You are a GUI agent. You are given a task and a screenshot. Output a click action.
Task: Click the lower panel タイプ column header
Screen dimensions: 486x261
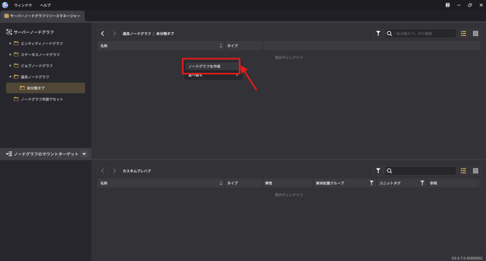243,183
